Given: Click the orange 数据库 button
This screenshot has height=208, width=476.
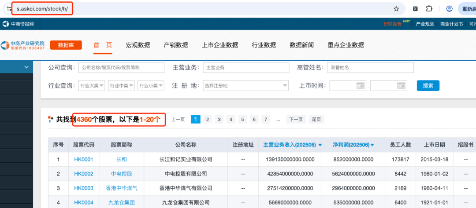Looking at the screenshot, I should [66, 45].
